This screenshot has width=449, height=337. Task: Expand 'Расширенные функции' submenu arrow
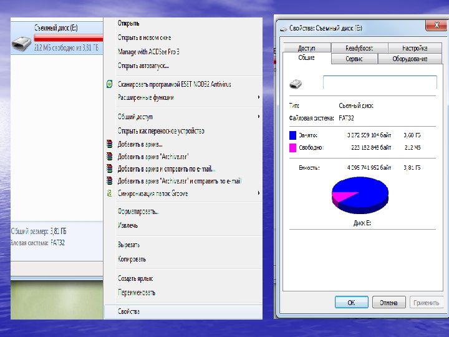pos(259,97)
